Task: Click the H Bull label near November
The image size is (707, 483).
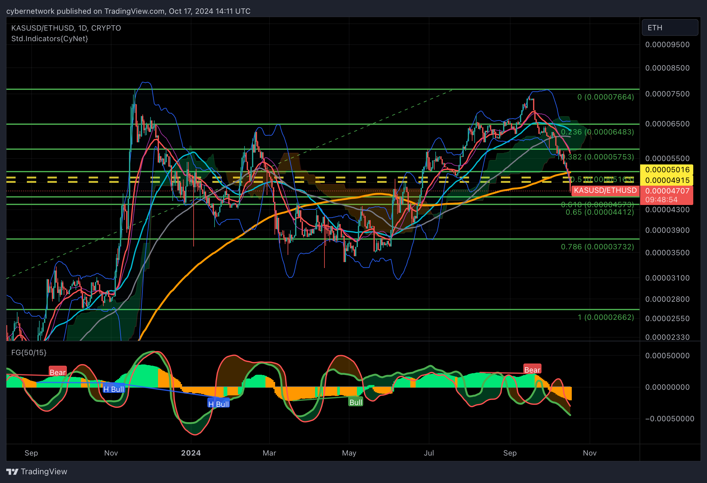Action: (x=114, y=389)
